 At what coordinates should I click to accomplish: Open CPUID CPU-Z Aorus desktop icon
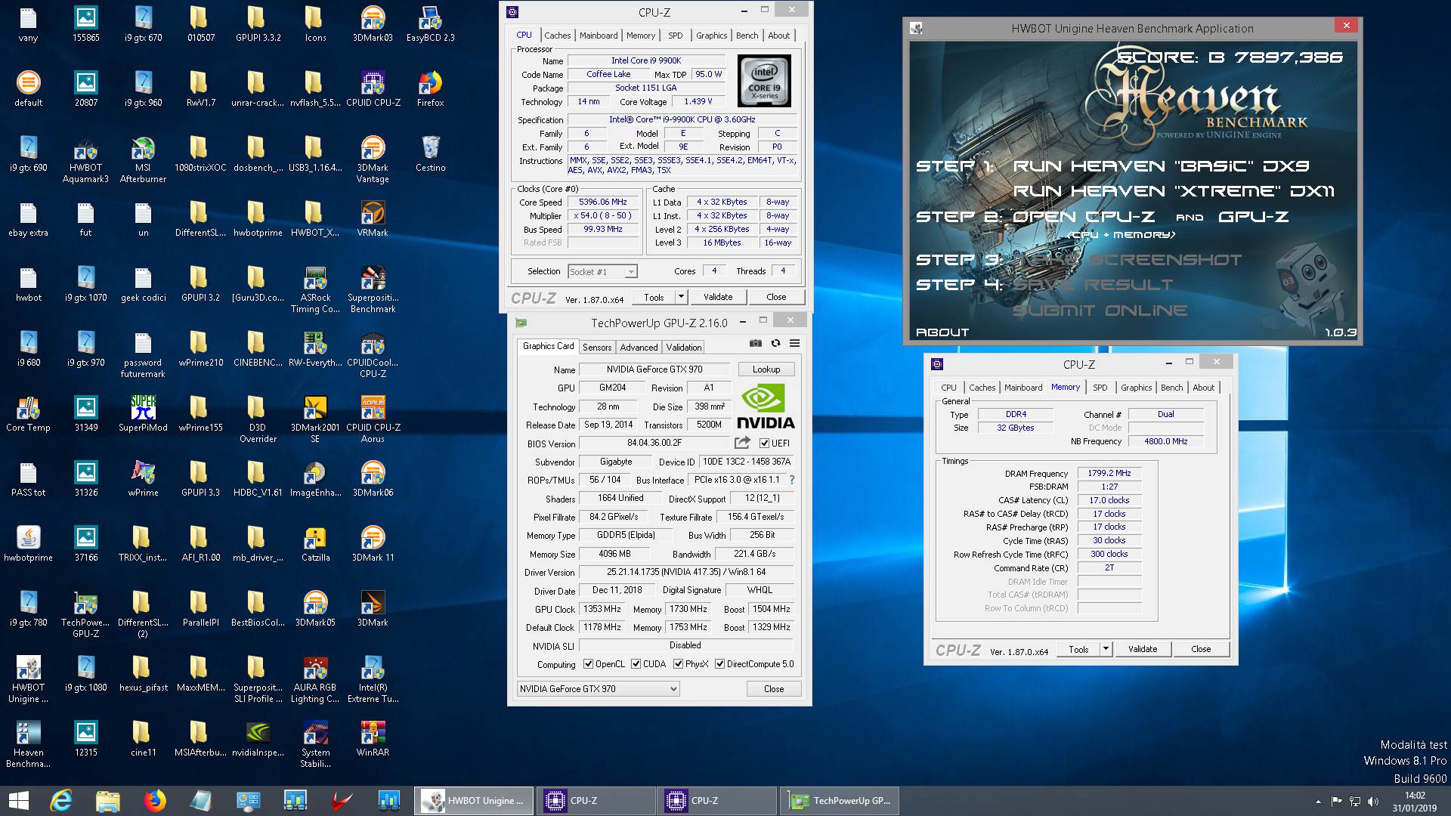click(x=373, y=419)
